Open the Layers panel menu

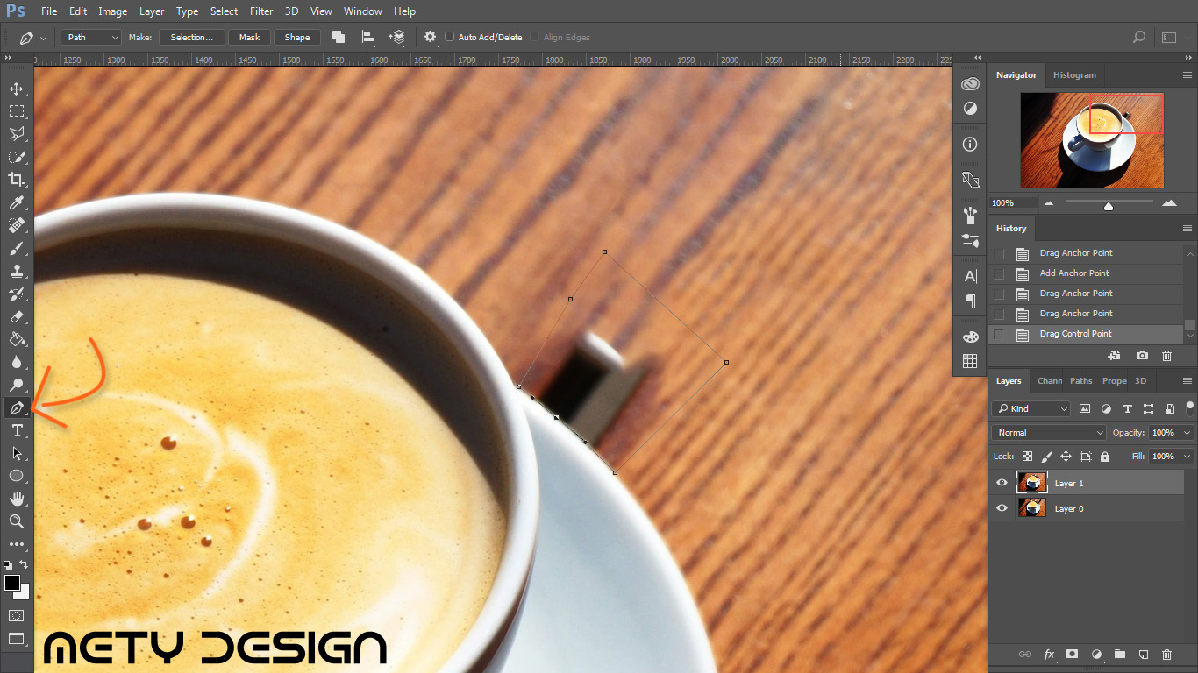1187,381
